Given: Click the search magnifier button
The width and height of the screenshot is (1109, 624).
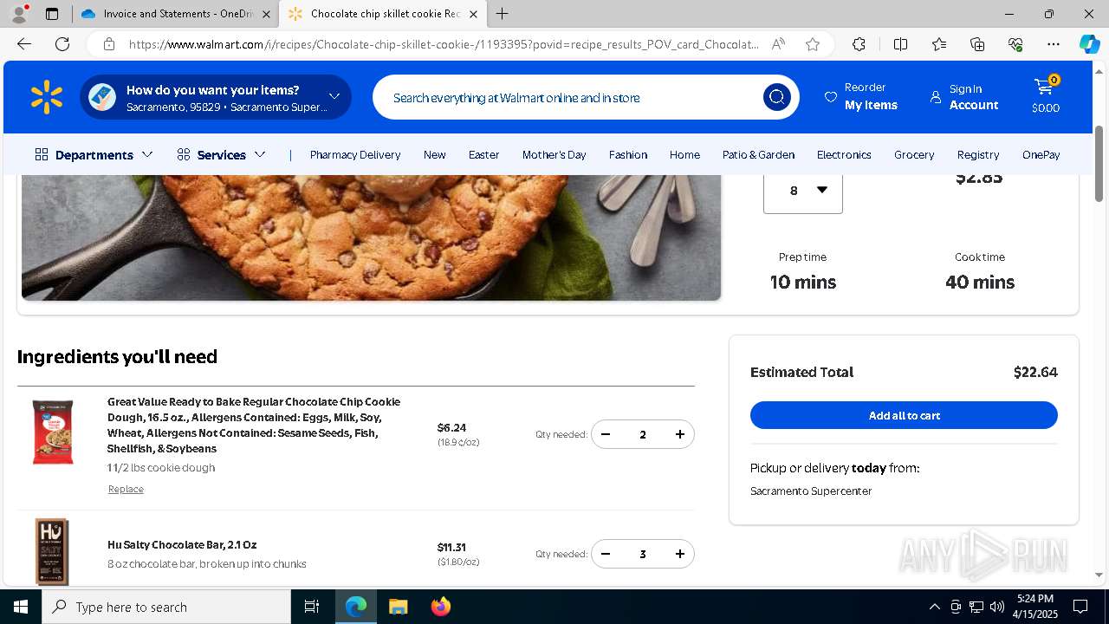Looking at the screenshot, I should click(776, 97).
